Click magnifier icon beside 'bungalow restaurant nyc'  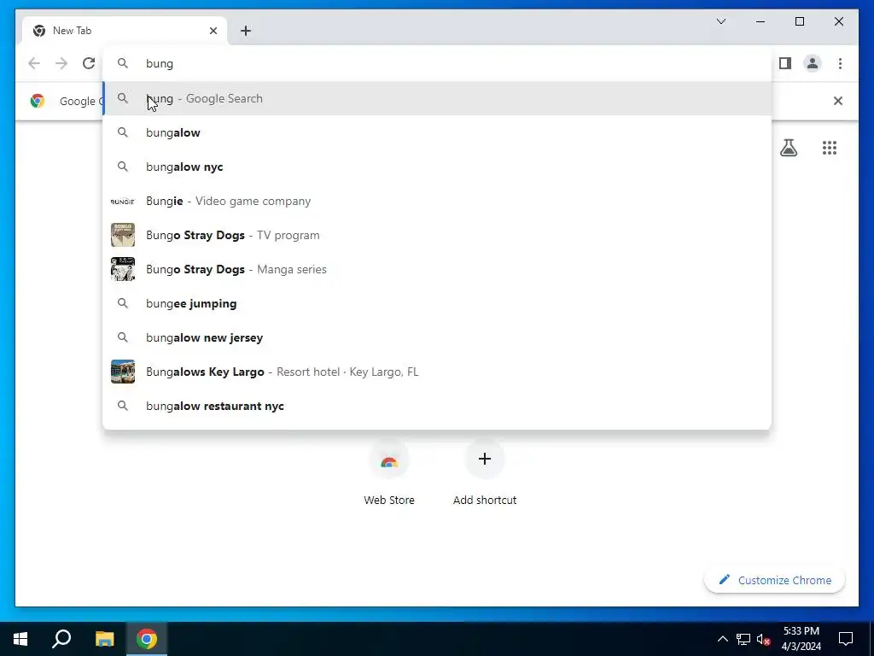point(123,406)
